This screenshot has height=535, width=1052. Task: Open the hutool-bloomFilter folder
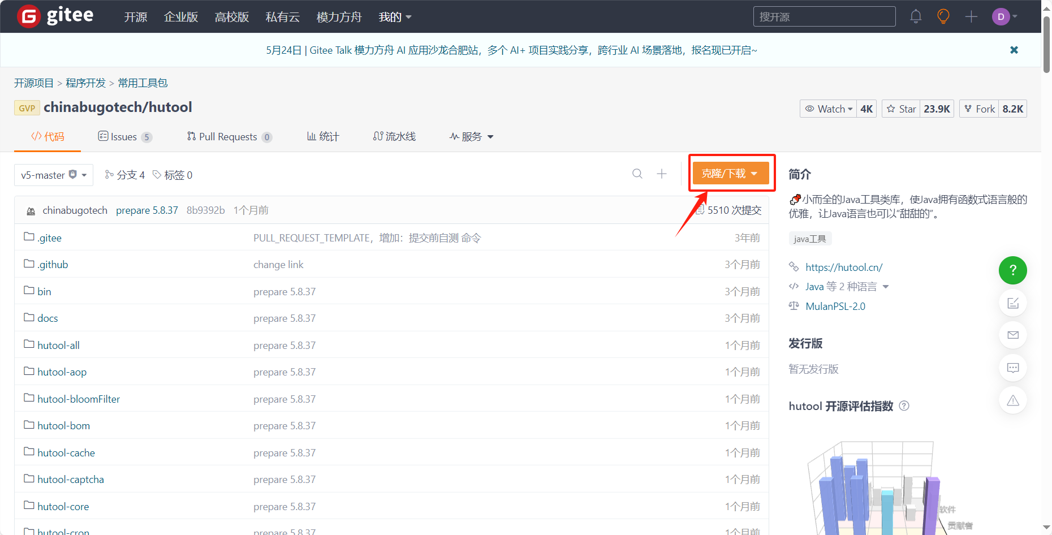[79, 399]
